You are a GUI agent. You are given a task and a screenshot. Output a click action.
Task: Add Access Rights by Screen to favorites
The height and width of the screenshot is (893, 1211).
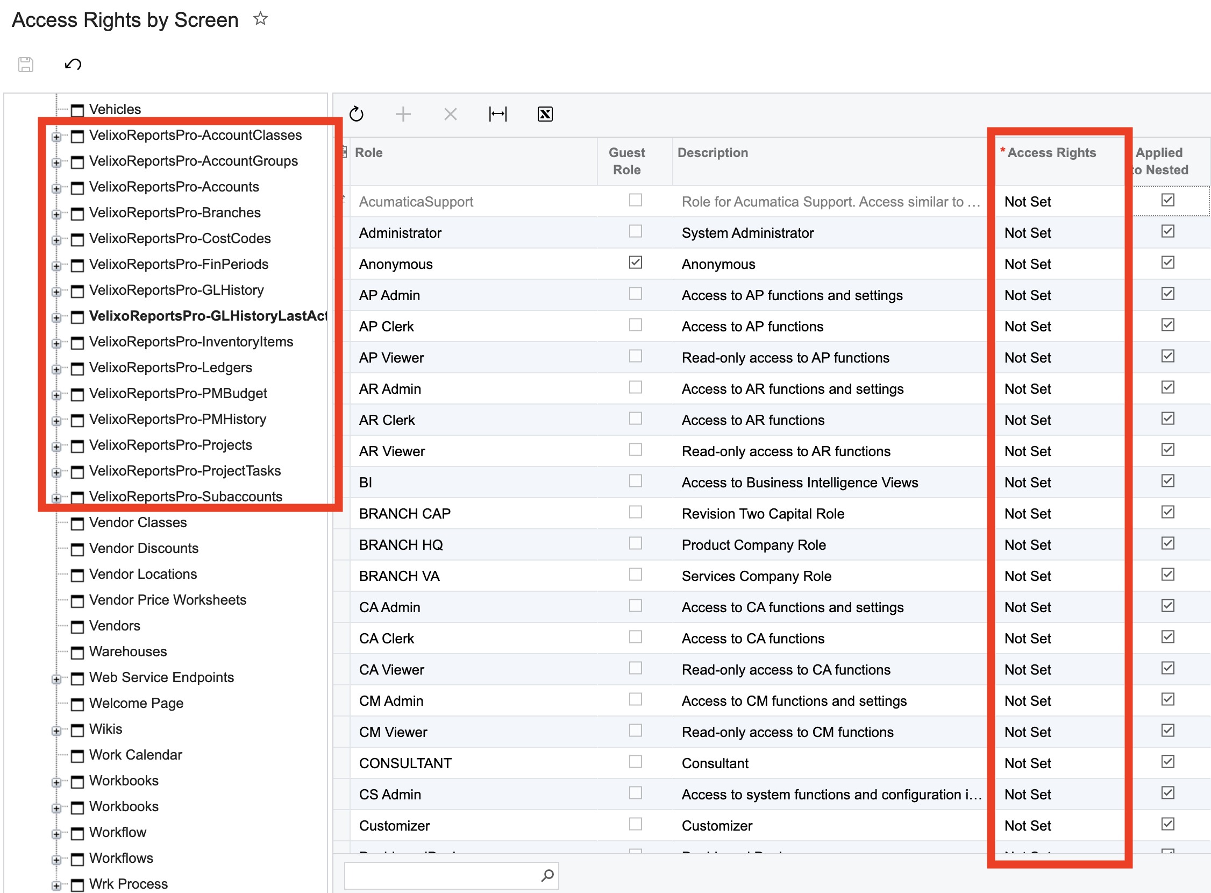pyautogui.click(x=260, y=19)
